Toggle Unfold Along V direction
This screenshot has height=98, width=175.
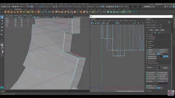coord(161,54)
